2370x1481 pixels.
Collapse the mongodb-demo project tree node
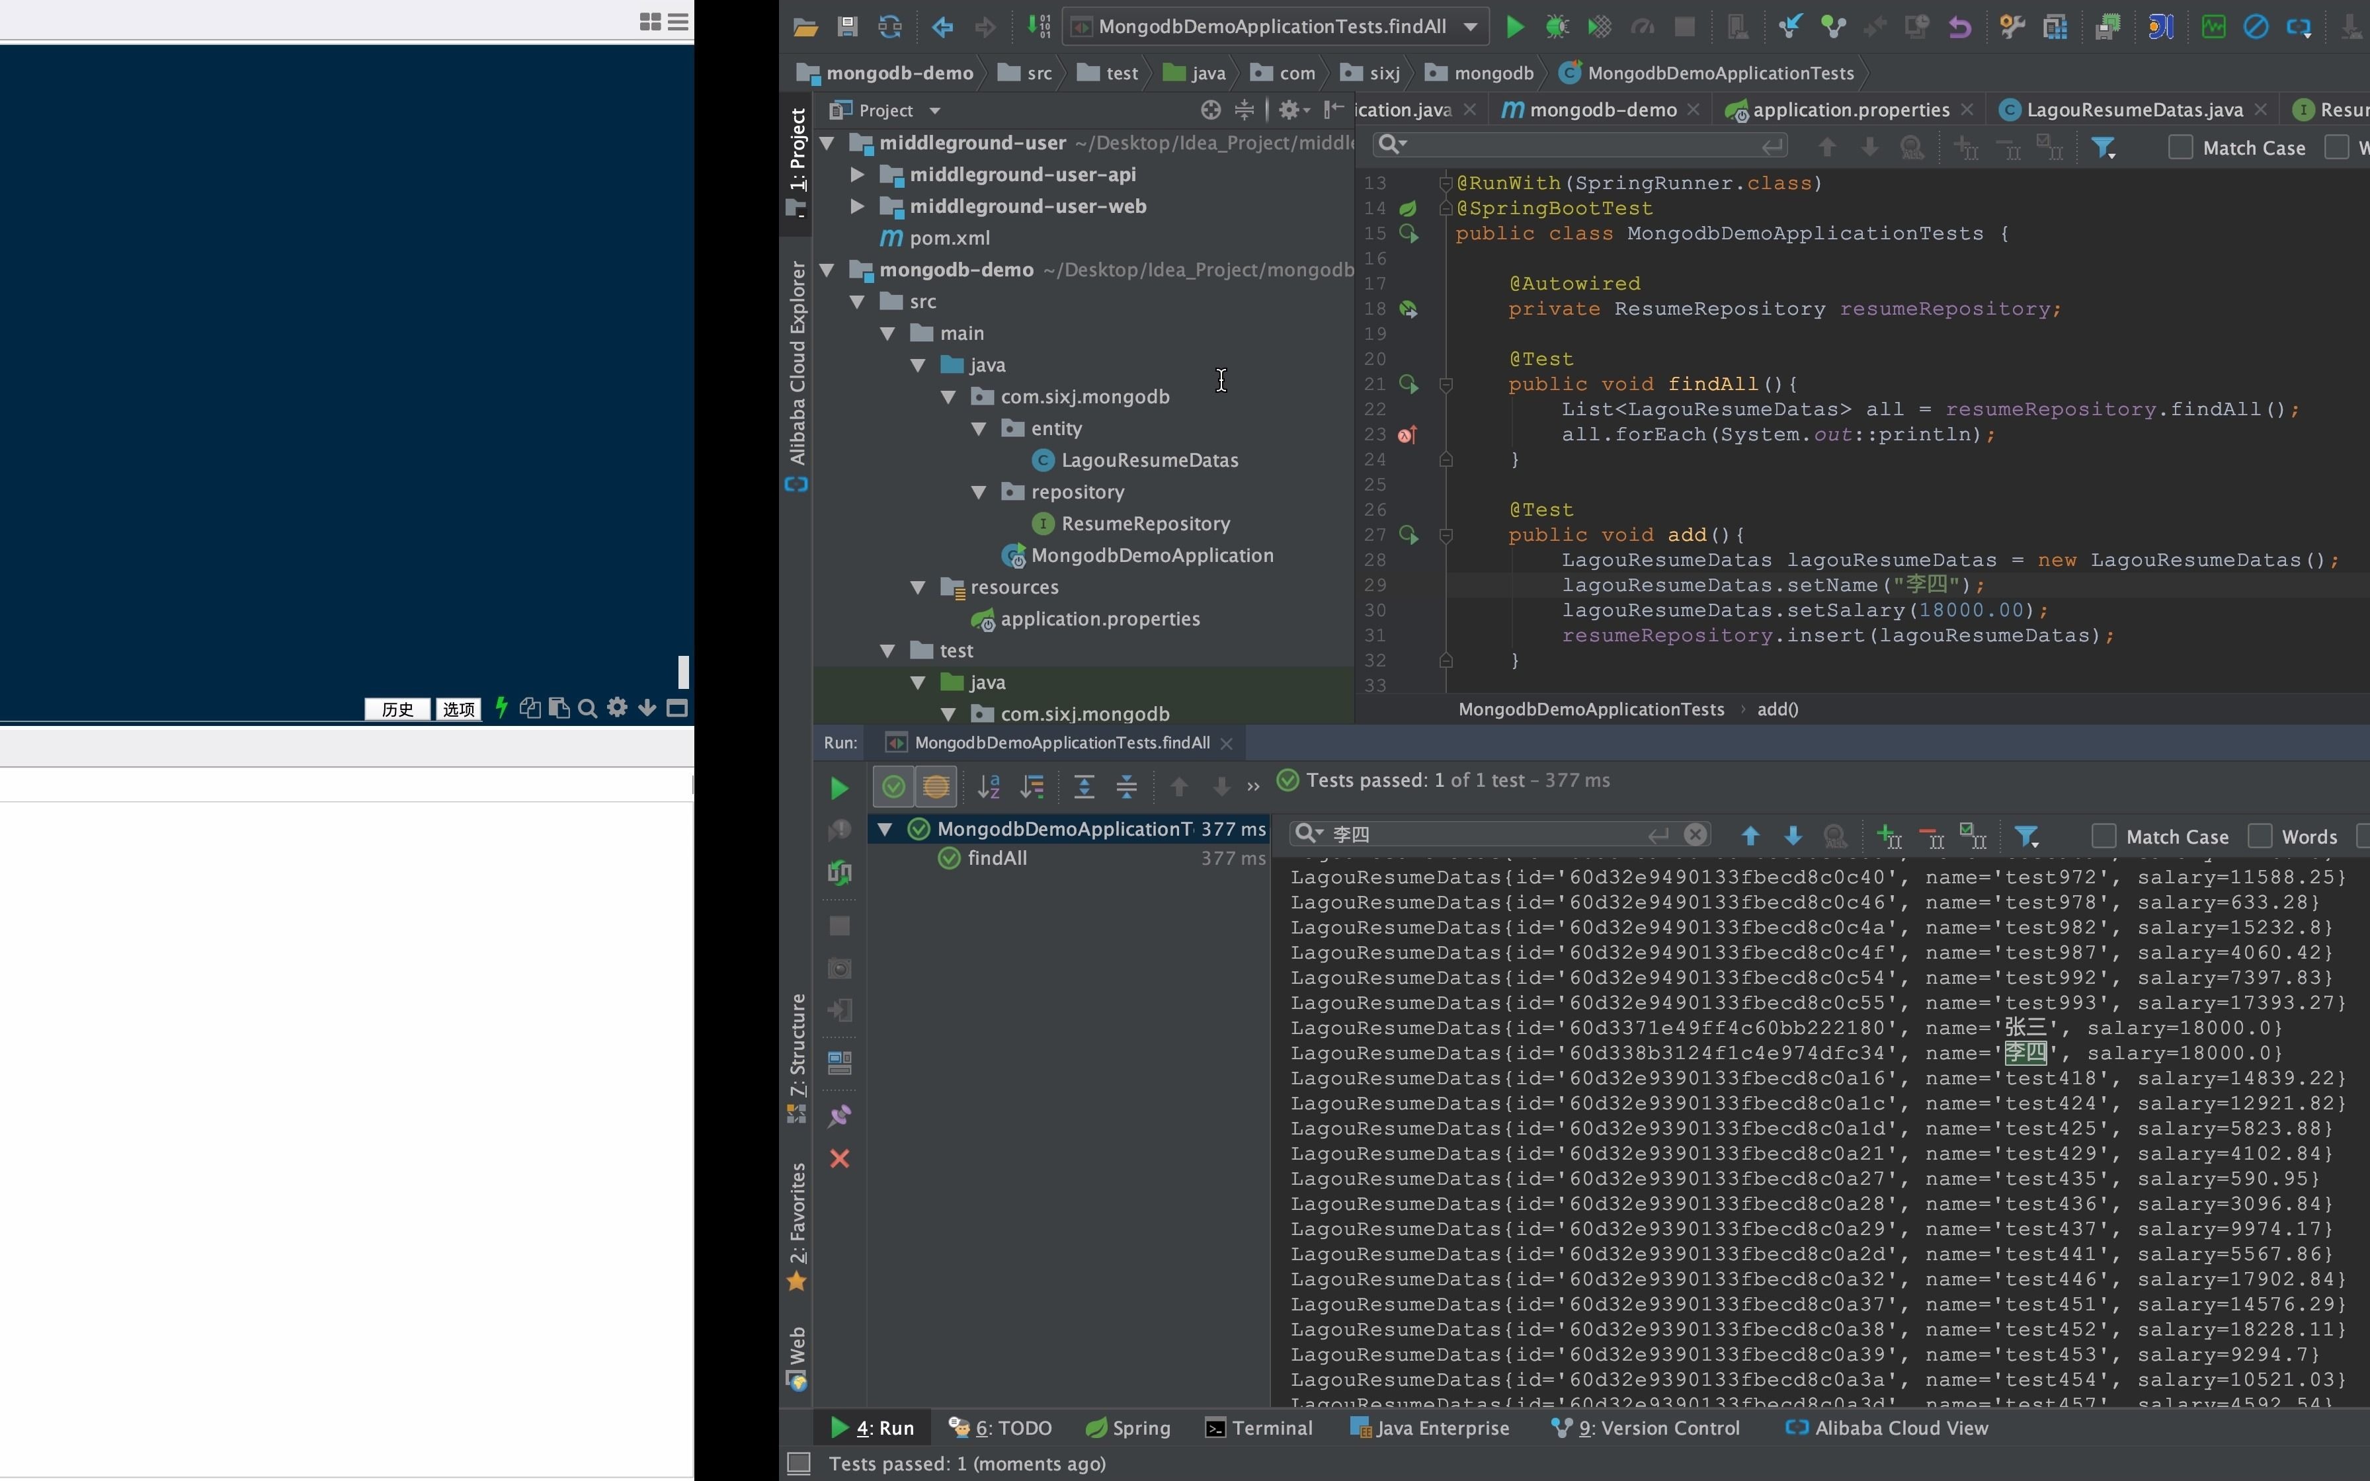[827, 270]
